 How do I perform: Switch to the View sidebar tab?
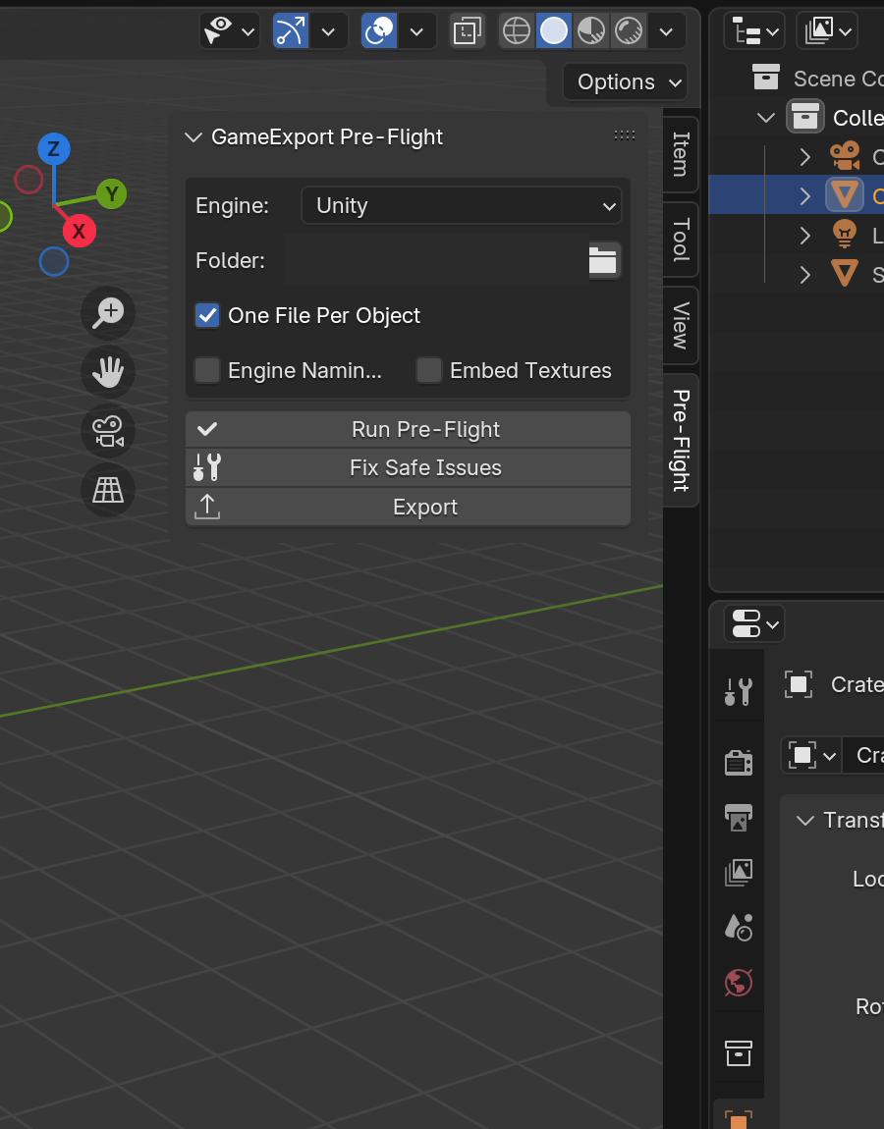pos(681,326)
